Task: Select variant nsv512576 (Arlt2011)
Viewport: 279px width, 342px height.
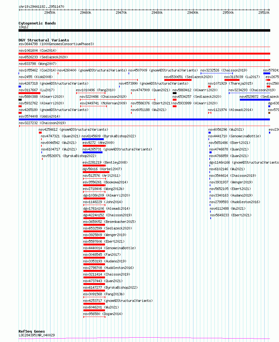Action: [x=102, y=176]
